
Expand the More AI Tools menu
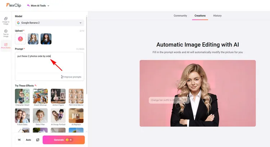[38, 6]
